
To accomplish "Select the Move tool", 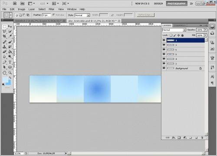I will [10, 26].
